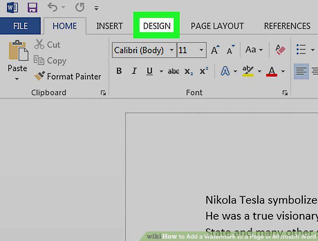Align text left
This screenshot has width=318, height=241.
coord(301,71)
